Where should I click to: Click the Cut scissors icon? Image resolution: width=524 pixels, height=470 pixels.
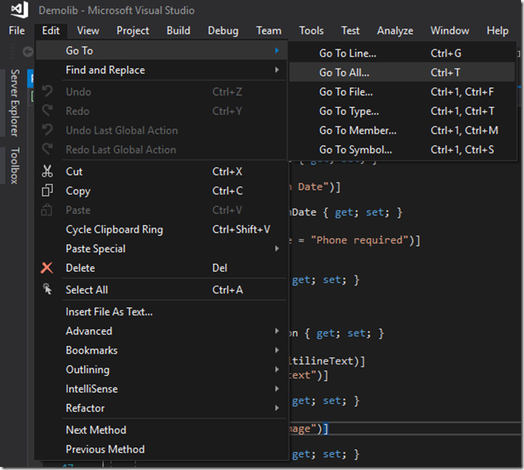pos(47,171)
